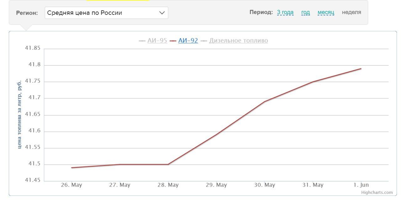The width and height of the screenshot is (401, 201).
Task: Switch the period to 3 года
Action: 285,13
